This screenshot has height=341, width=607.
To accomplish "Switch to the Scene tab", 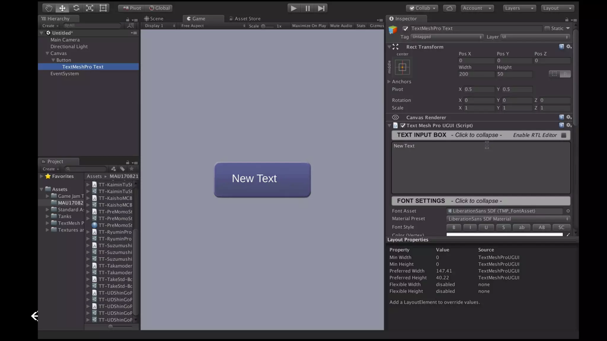I will (154, 19).
